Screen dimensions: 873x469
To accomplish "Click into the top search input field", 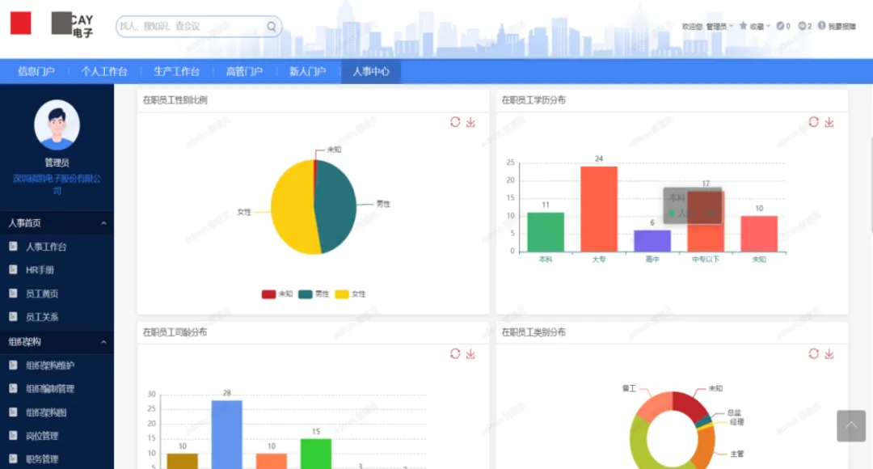I will (190, 27).
